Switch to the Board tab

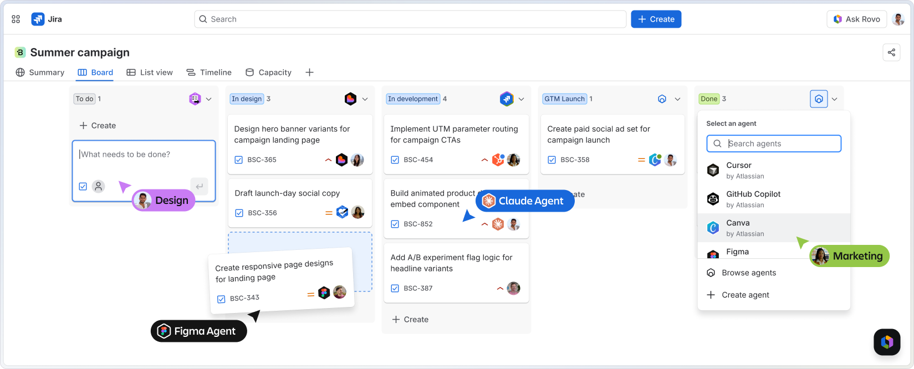[95, 73]
